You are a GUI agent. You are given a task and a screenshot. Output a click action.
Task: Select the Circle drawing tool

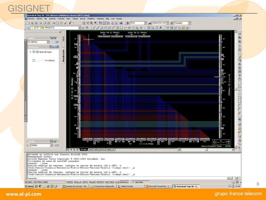point(117,28)
